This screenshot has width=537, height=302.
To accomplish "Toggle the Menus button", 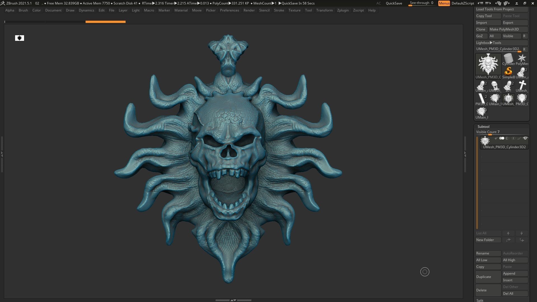I will [444, 3].
